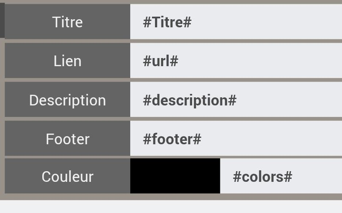The width and height of the screenshot is (342, 213).
Task: Click the black Couleur color swatch
Action: pyautogui.click(x=175, y=176)
